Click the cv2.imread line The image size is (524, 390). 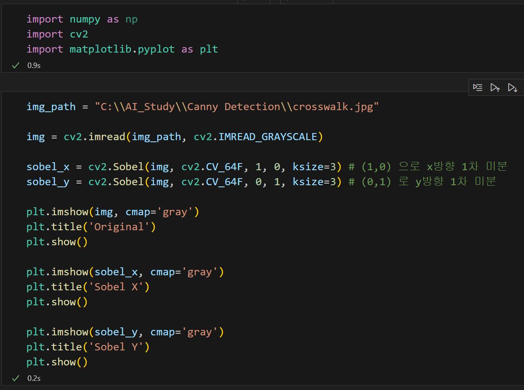[175, 137]
